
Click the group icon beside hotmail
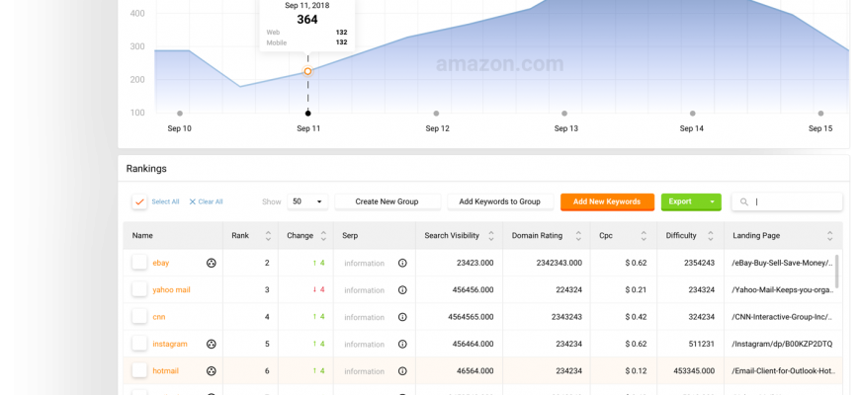211,370
